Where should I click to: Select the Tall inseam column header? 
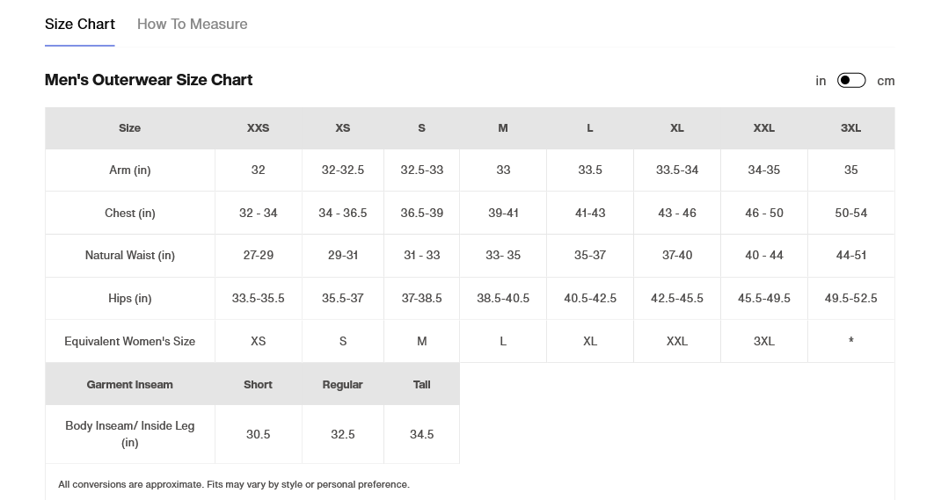tap(421, 384)
